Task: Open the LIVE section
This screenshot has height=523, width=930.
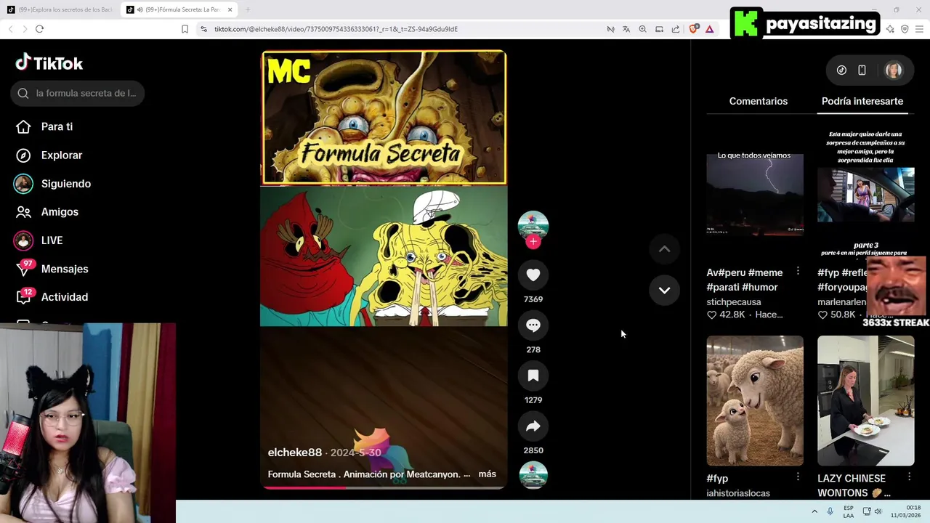Action: [39, 240]
